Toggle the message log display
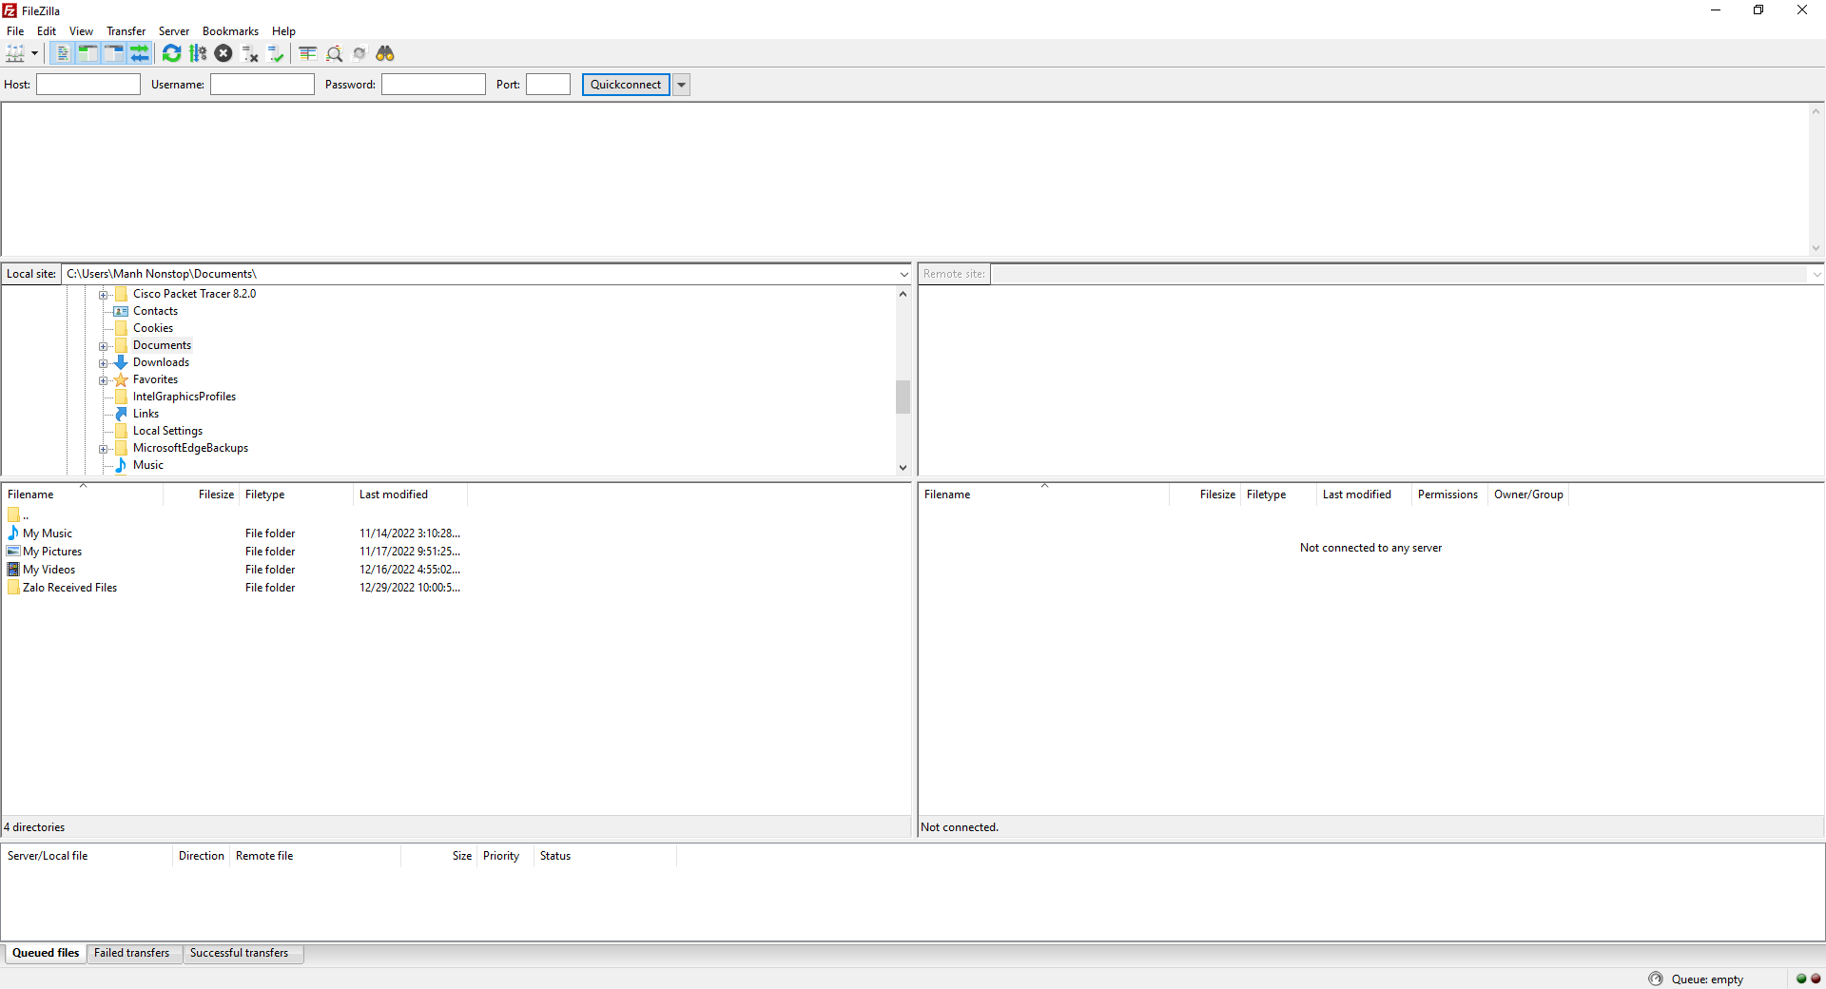Screen dimensions: 1826x989 coord(62,53)
